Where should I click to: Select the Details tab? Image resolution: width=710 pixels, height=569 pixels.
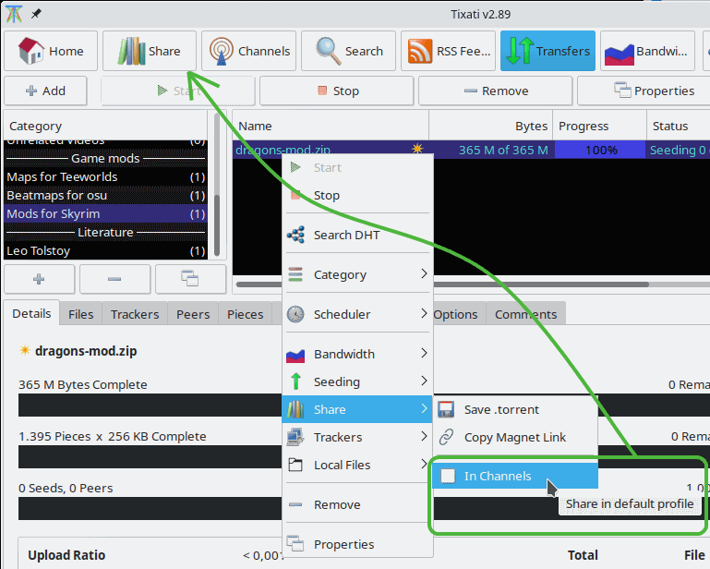point(31,313)
